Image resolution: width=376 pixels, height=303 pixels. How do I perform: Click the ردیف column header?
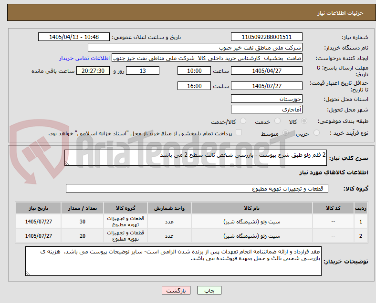[361, 208]
